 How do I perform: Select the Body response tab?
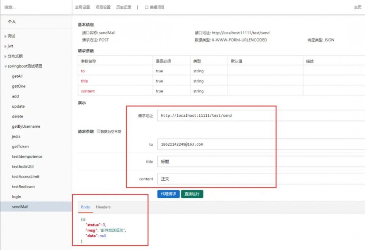tap(85, 207)
